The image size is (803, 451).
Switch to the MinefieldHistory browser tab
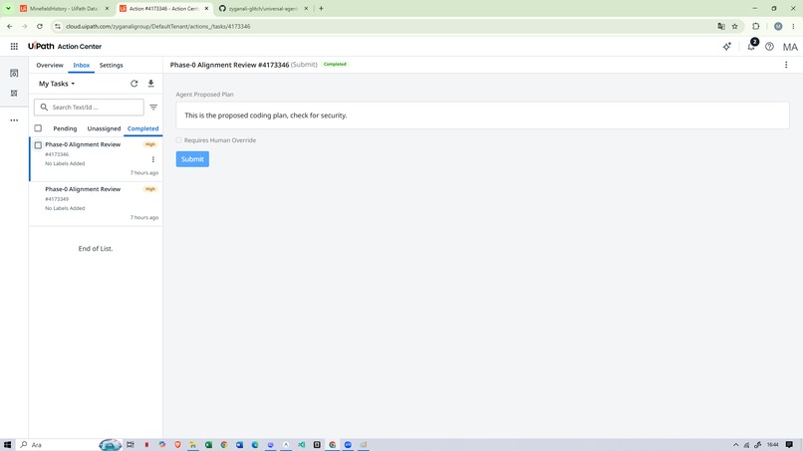pos(64,9)
